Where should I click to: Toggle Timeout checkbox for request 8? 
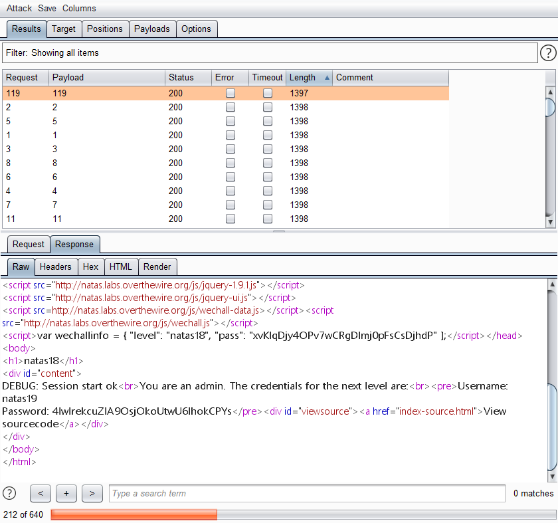click(x=268, y=163)
